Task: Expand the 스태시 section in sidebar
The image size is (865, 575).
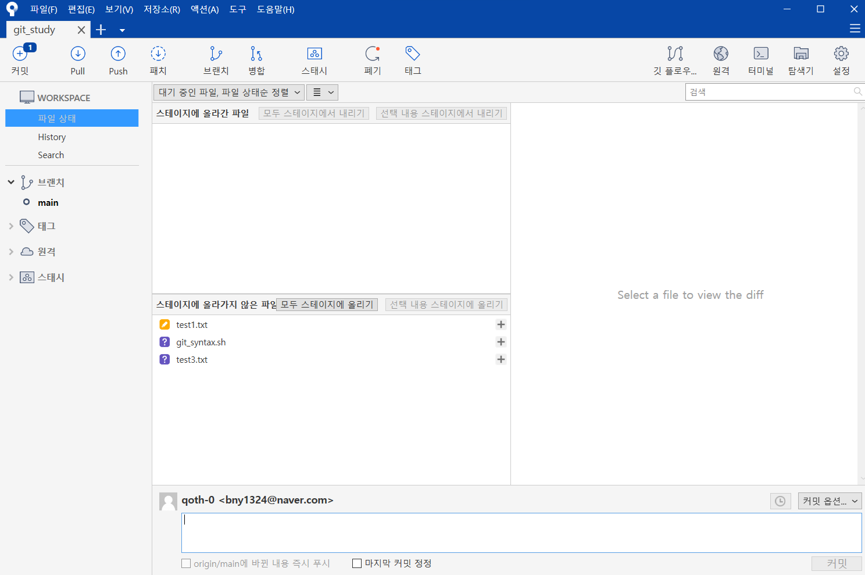Action: point(11,277)
